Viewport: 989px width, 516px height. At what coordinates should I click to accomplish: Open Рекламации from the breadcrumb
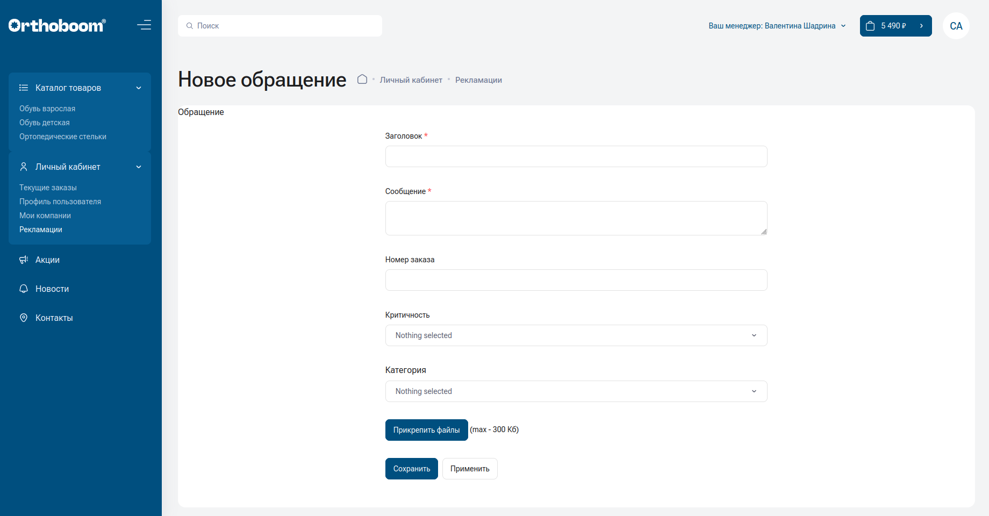478,80
